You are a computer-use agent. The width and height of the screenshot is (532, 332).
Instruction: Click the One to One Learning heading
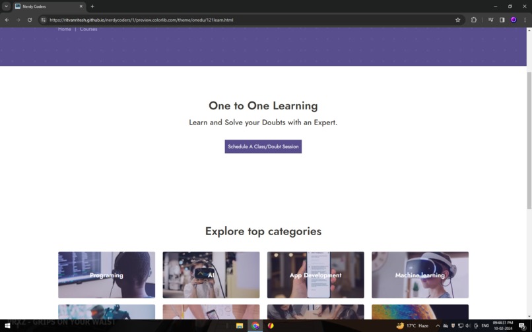coord(263,105)
